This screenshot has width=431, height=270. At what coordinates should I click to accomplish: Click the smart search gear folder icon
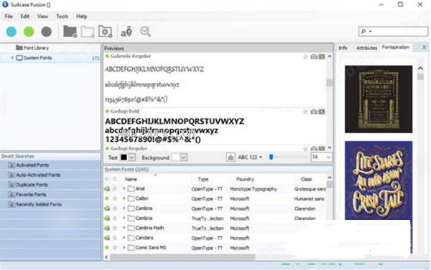click(x=106, y=32)
